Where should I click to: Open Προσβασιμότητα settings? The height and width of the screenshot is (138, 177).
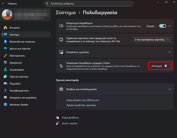pos(20,91)
